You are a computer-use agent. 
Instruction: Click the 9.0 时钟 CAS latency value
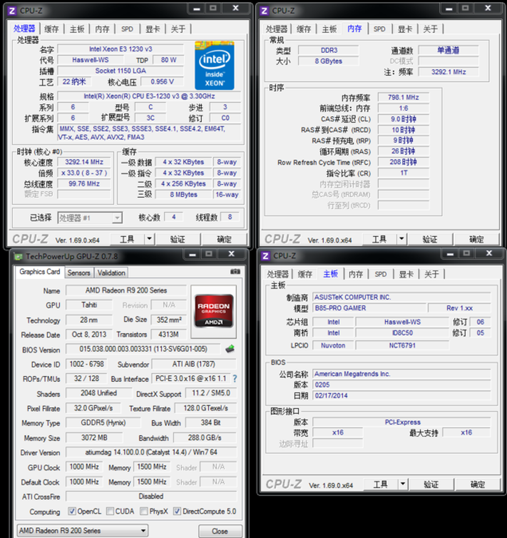point(404,119)
